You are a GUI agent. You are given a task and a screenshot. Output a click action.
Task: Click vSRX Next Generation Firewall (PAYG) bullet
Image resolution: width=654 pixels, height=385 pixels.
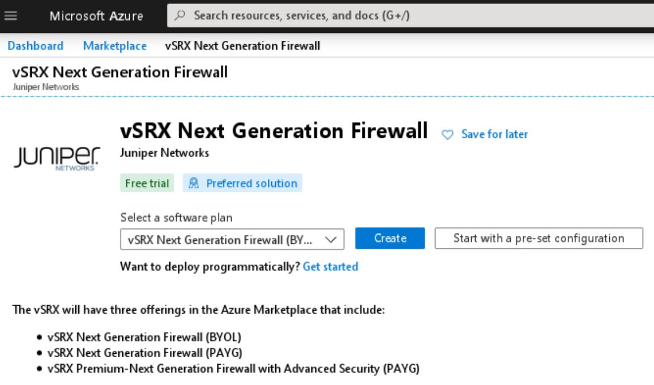[145, 353]
